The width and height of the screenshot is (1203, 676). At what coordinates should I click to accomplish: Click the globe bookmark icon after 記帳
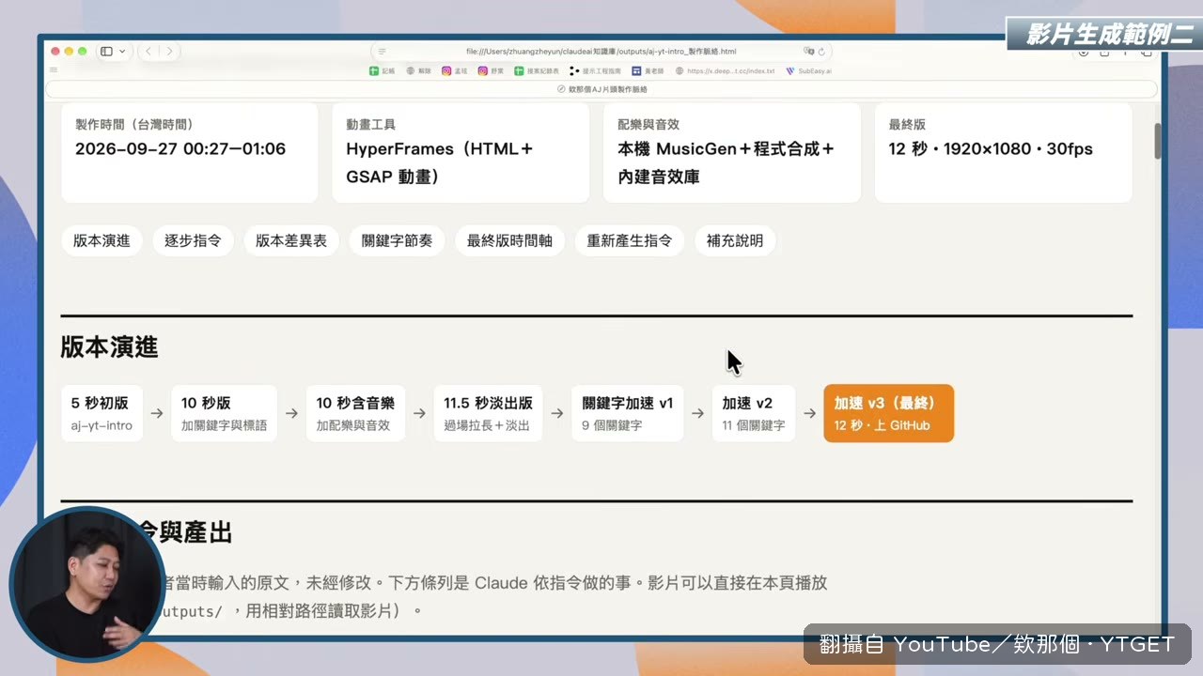(x=411, y=70)
